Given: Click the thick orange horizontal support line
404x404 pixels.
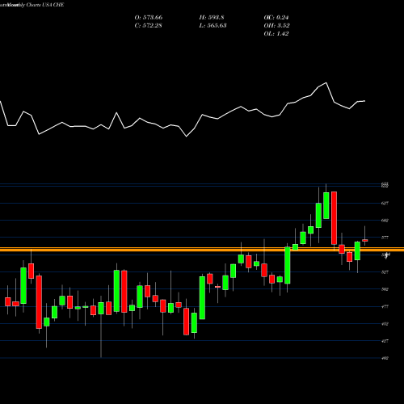Looking at the screenshot, I should (x=202, y=250).
